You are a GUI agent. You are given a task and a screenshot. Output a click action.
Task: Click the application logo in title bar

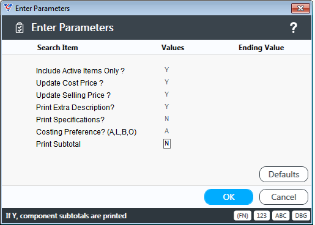coord(8,8)
